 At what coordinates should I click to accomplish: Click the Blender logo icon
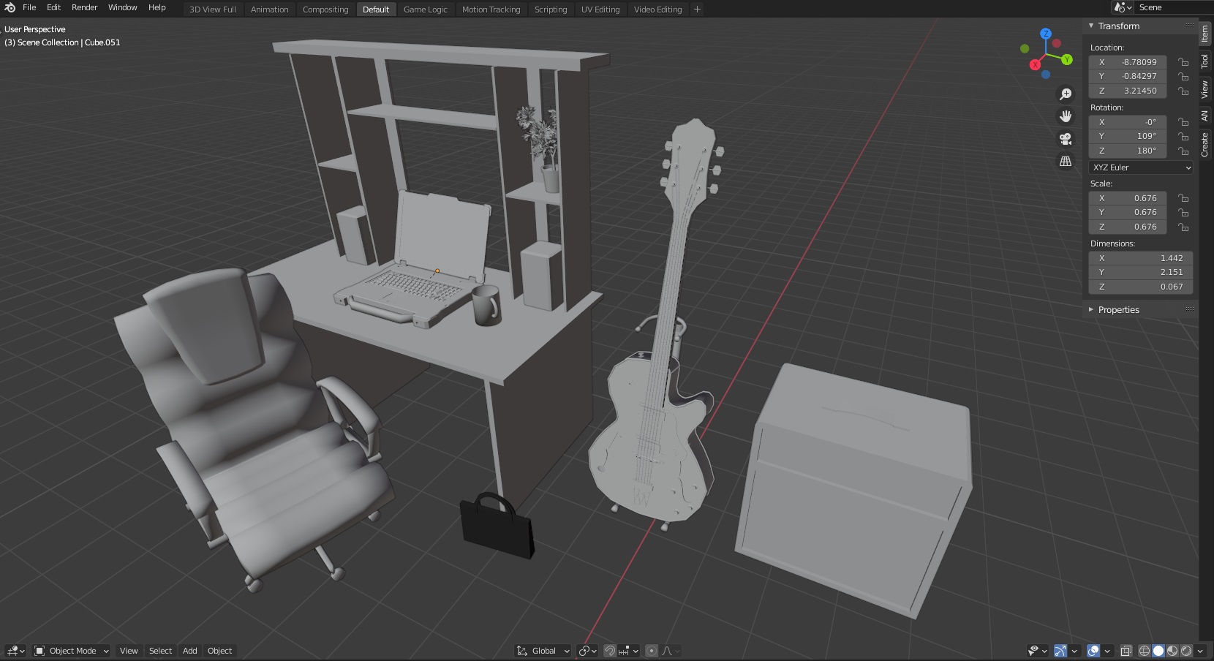click(x=10, y=7)
